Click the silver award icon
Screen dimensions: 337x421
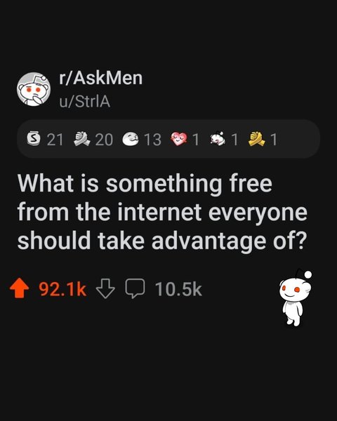coord(33,139)
